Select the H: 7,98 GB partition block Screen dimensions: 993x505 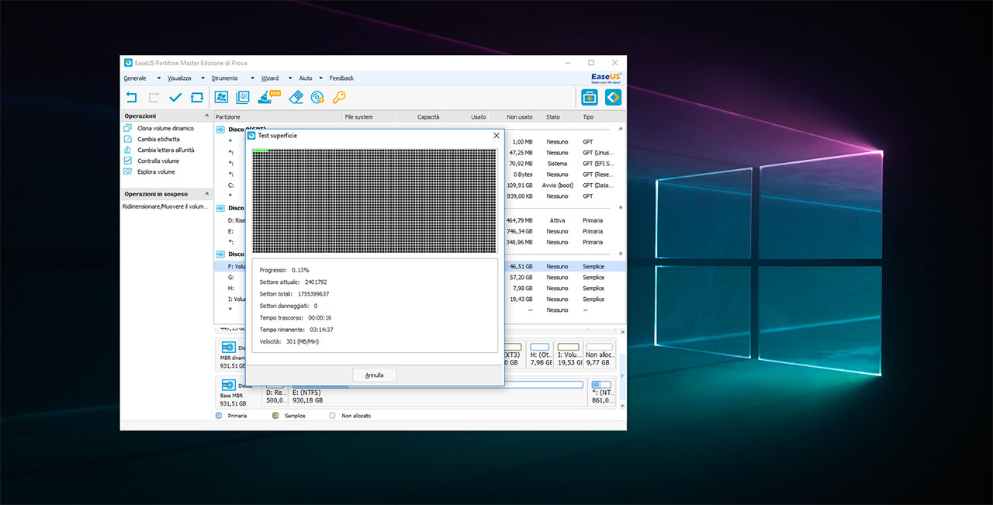pos(540,355)
